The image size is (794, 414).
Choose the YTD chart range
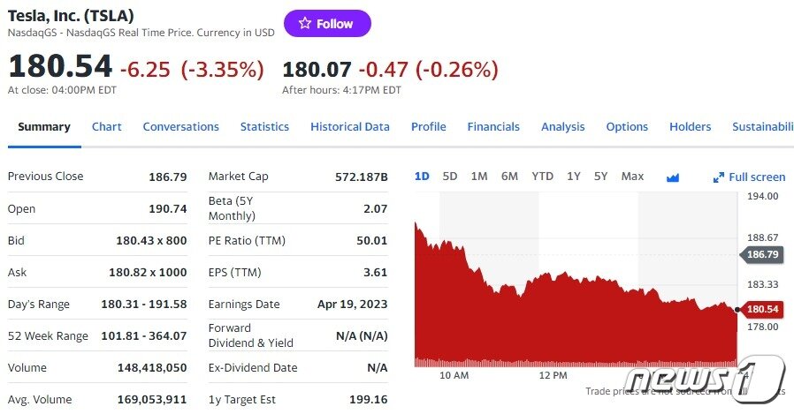click(x=542, y=177)
